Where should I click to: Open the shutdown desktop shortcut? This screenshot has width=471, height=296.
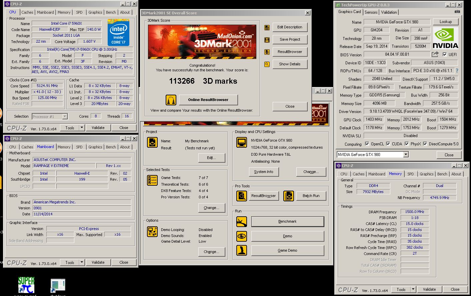coord(58,287)
